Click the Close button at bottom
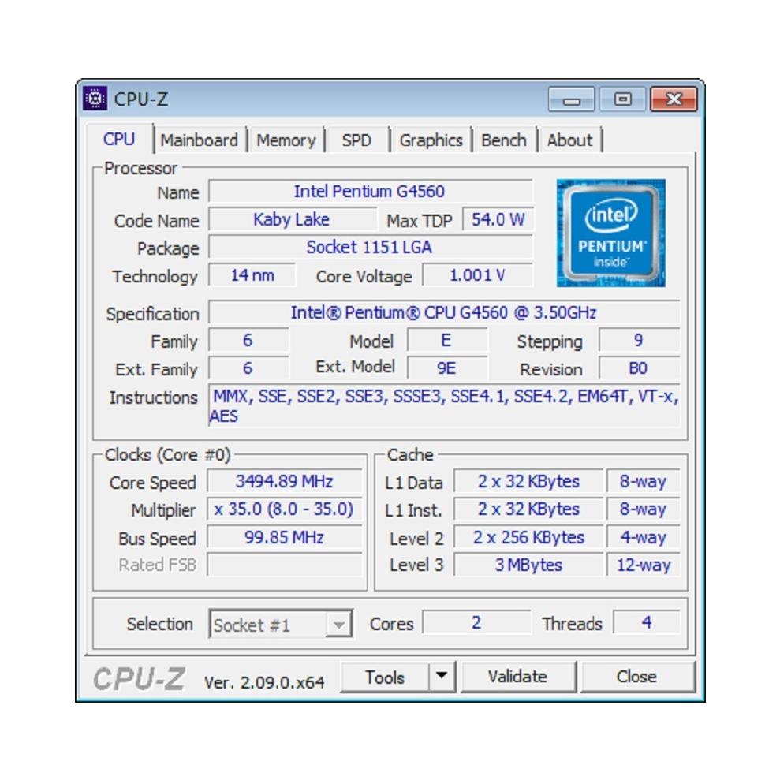The width and height of the screenshot is (780, 780). [636, 677]
